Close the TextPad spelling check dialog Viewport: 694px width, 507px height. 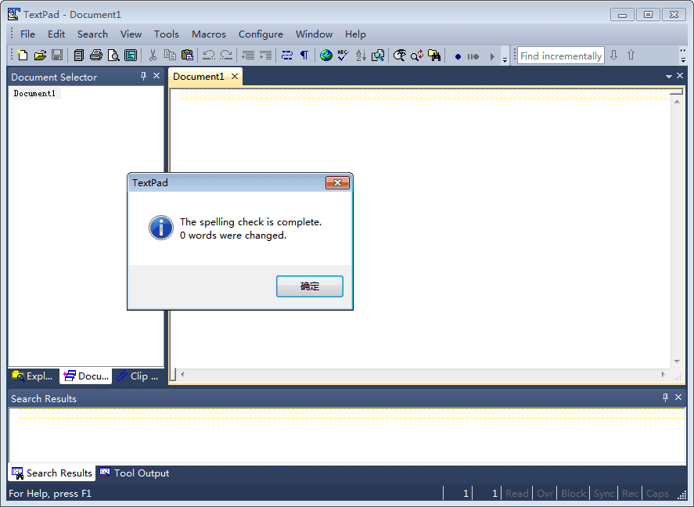pyautogui.click(x=337, y=183)
